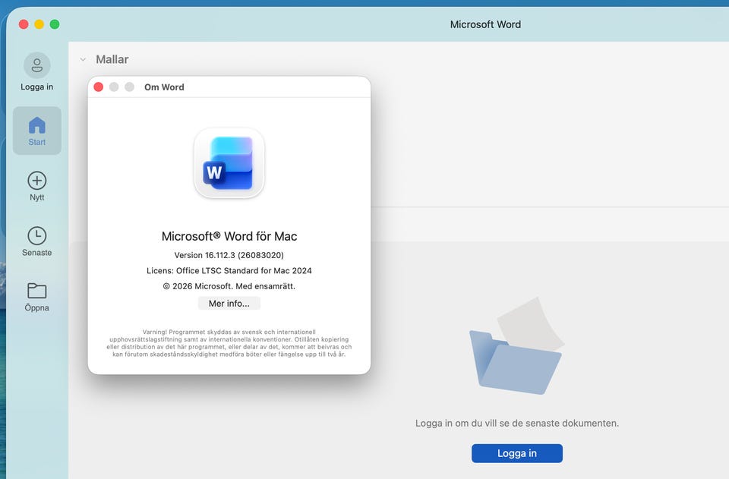Close the Om Word dialog
This screenshot has height=479, width=729.
click(x=99, y=87)
